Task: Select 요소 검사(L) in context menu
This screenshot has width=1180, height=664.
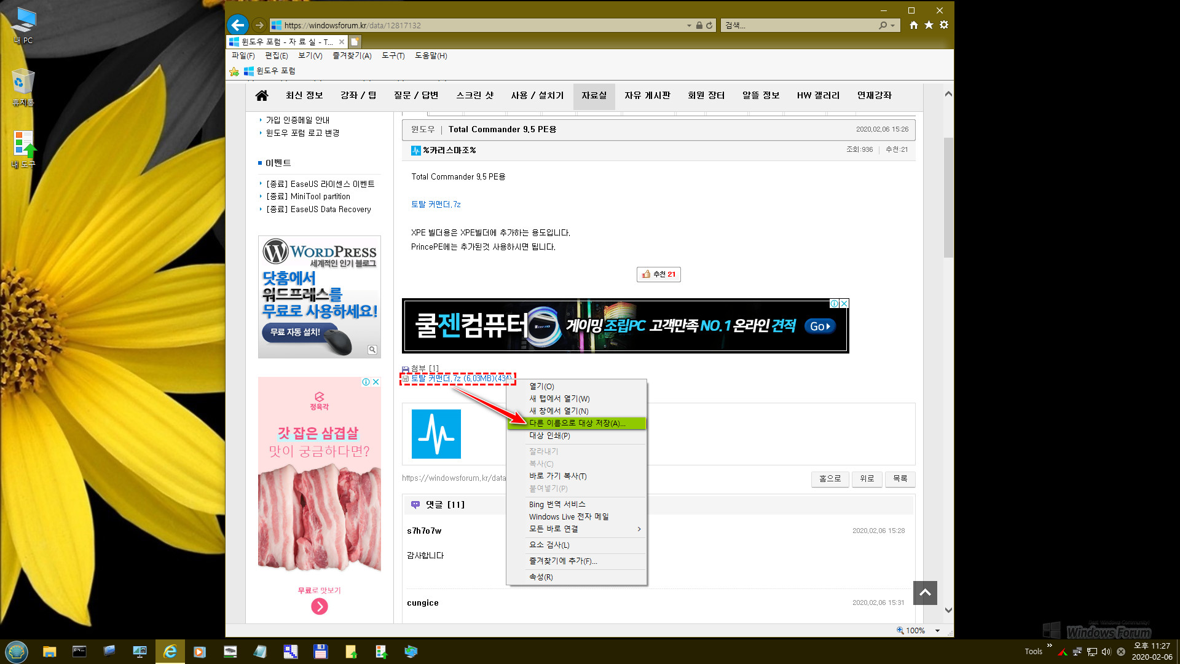Action: click(x=576, y=545)
